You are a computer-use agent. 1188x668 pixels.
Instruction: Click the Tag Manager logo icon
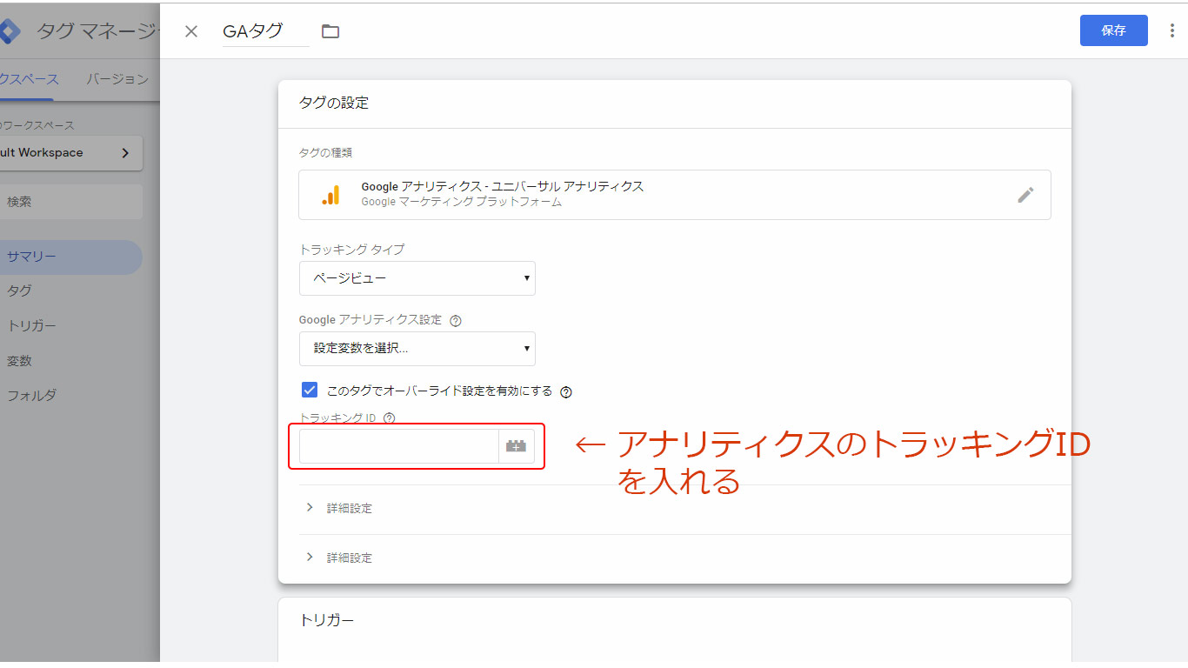click(x=9, y=32)
